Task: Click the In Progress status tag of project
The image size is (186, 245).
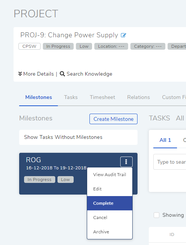Action: click(58, 46)
